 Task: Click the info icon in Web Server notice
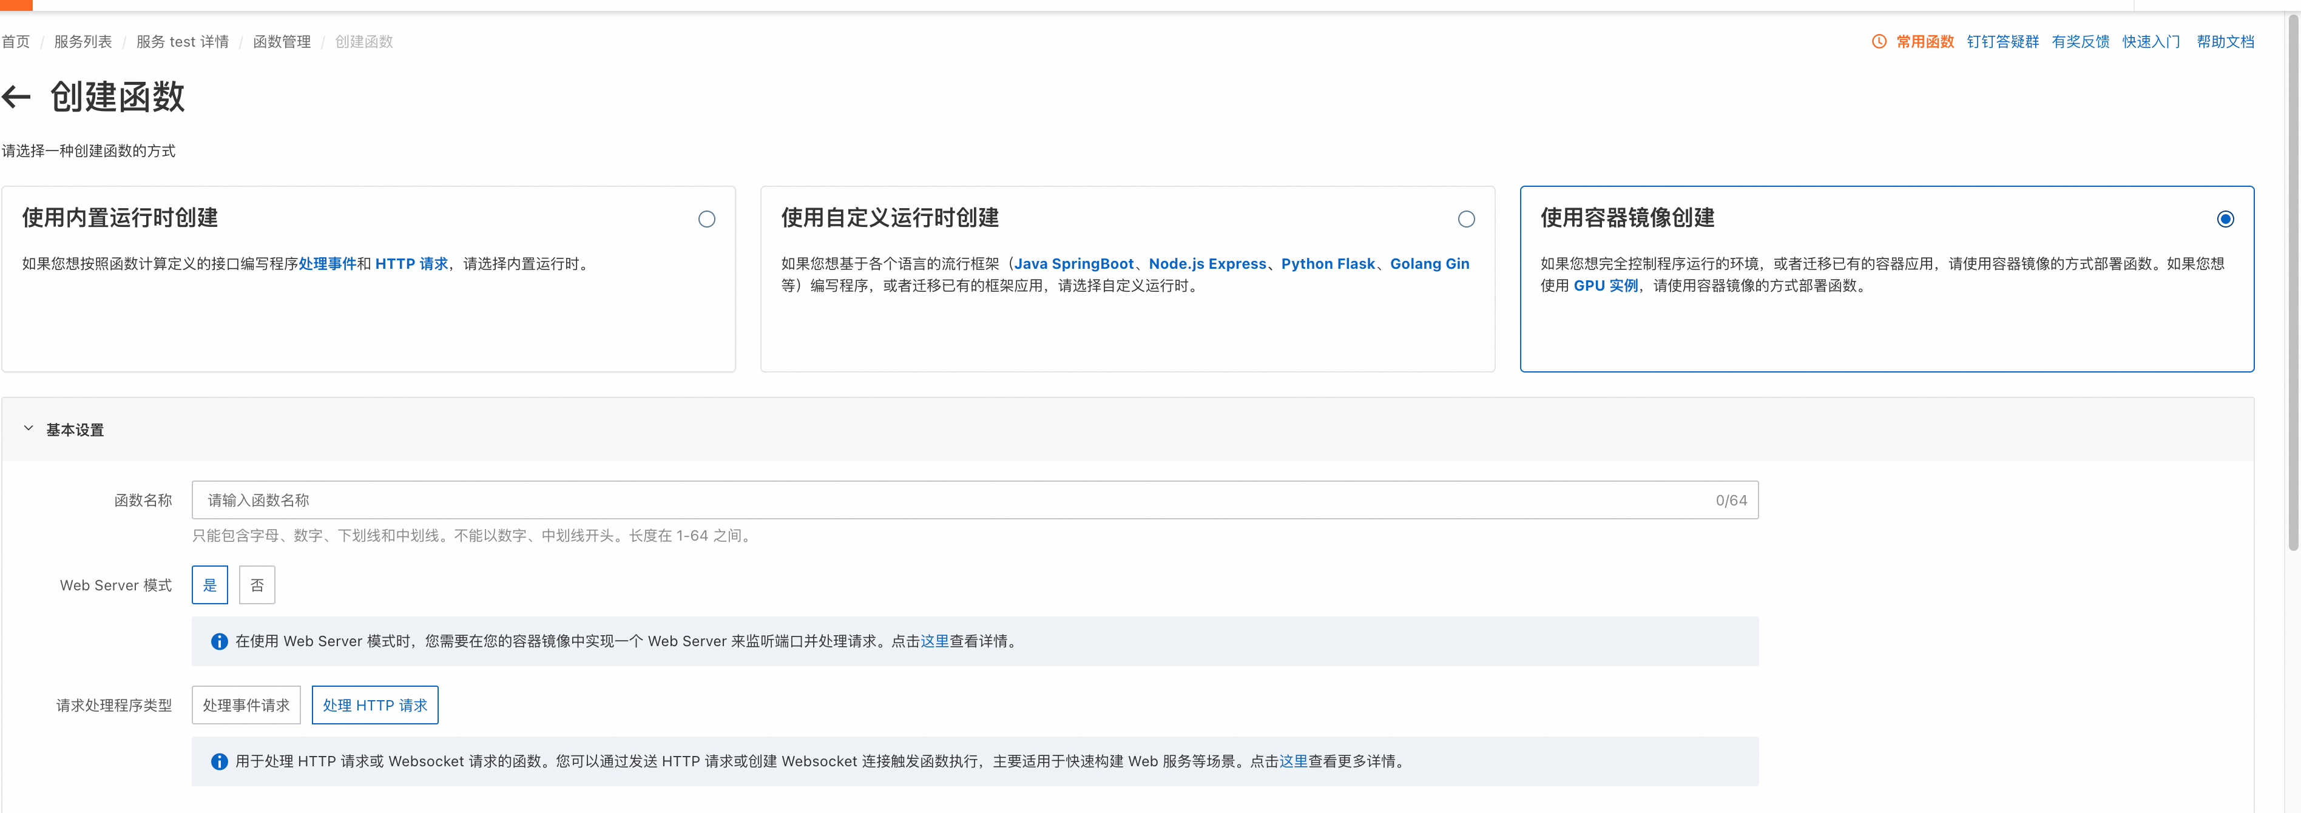[x=219, y=641]
